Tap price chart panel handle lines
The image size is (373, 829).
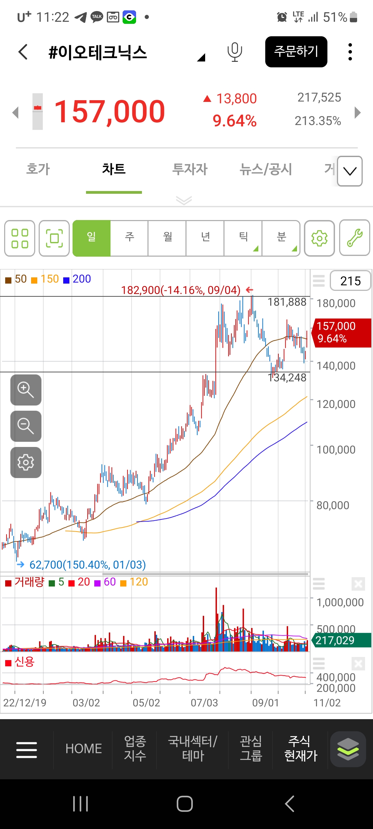(x=319, y=281)
